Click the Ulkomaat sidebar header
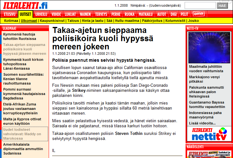The image size is (233, 158). [x=25, y=28]
